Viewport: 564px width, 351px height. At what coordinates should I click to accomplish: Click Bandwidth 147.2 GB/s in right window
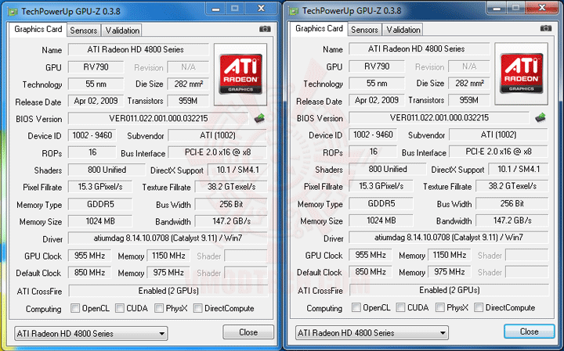pyautogui.click(x=512, y=220)
